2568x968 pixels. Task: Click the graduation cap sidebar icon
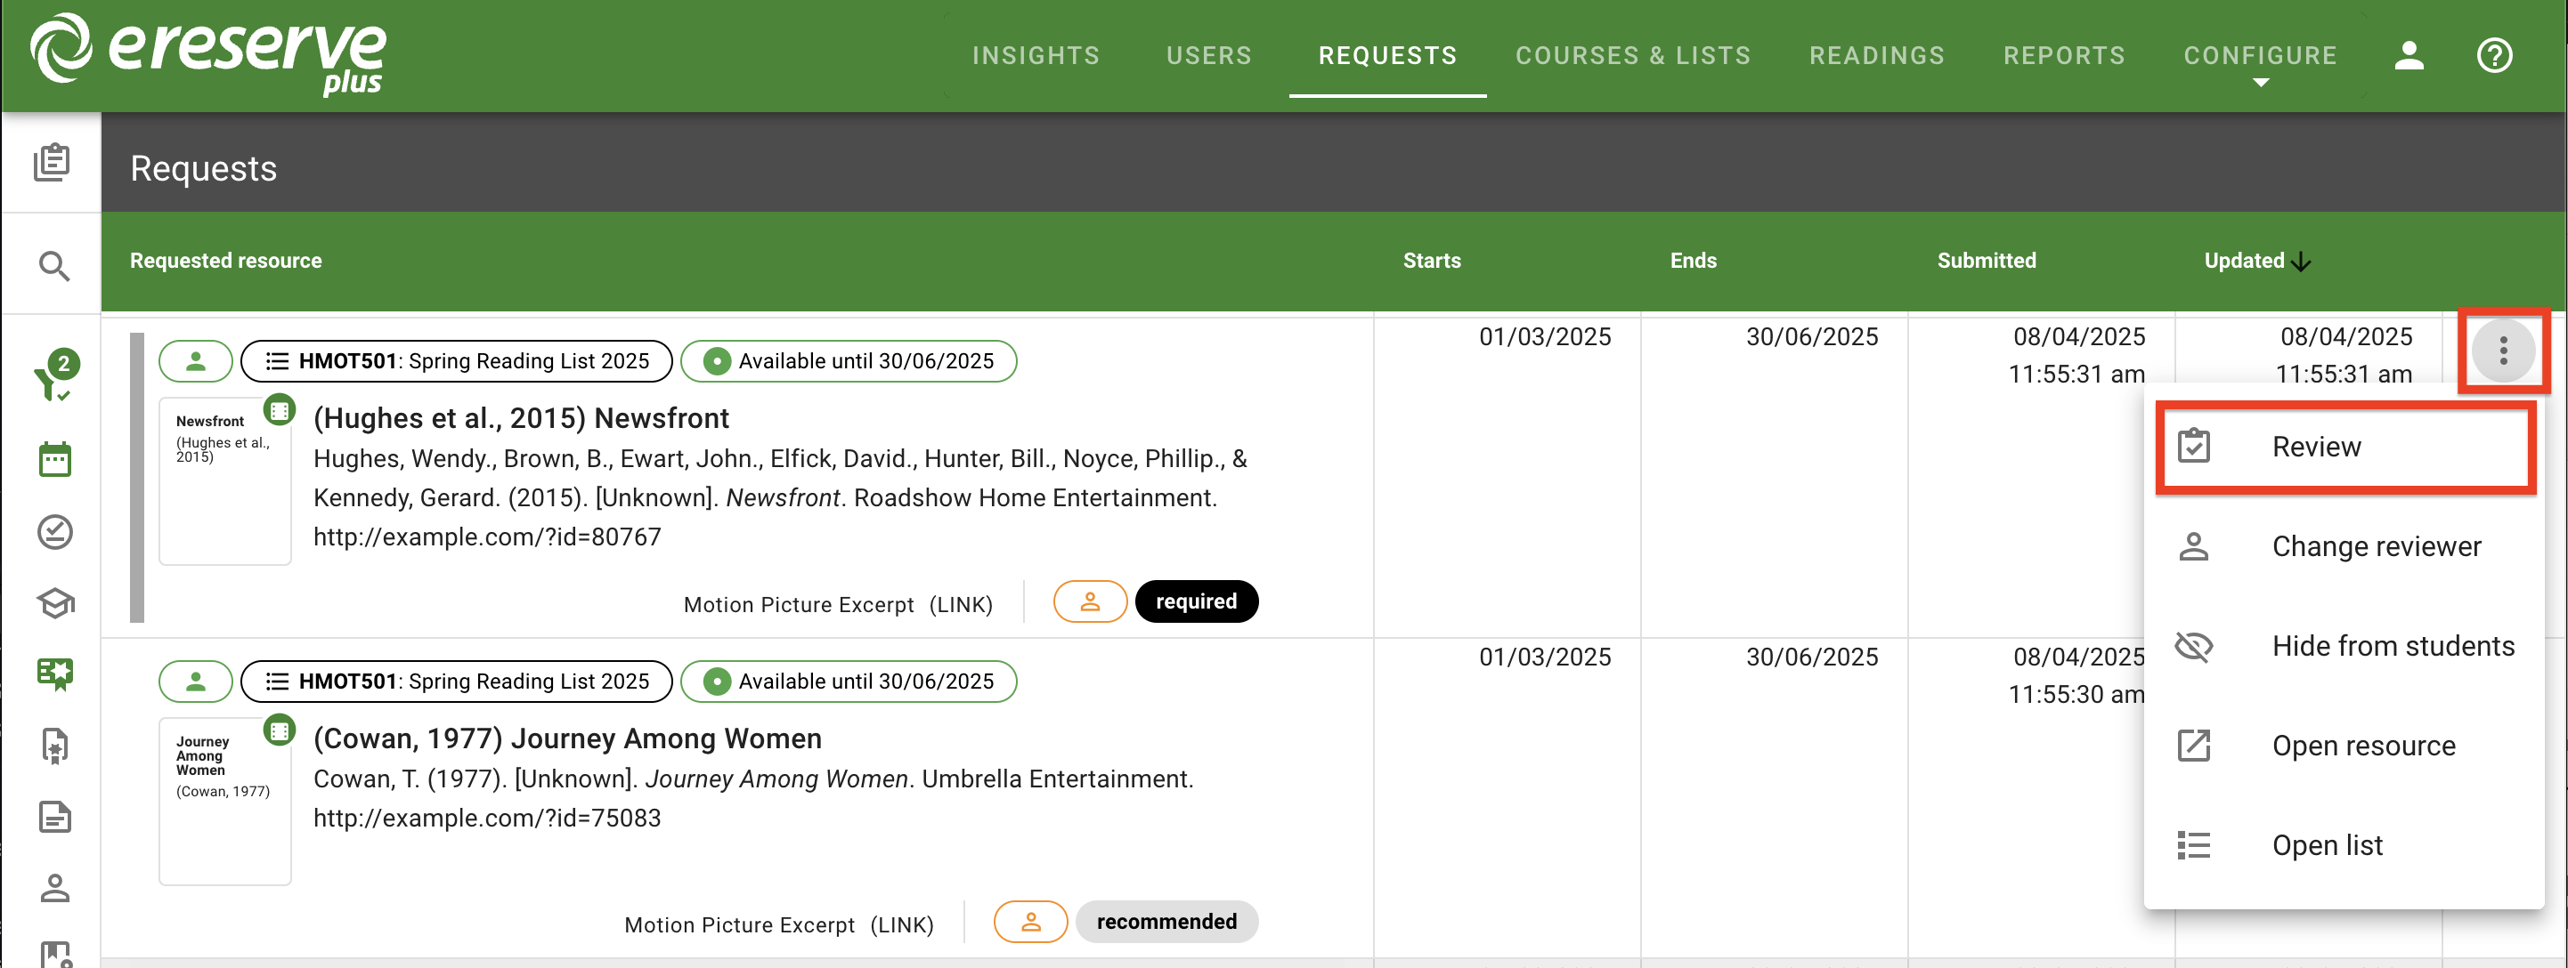(x=53, y=602)
